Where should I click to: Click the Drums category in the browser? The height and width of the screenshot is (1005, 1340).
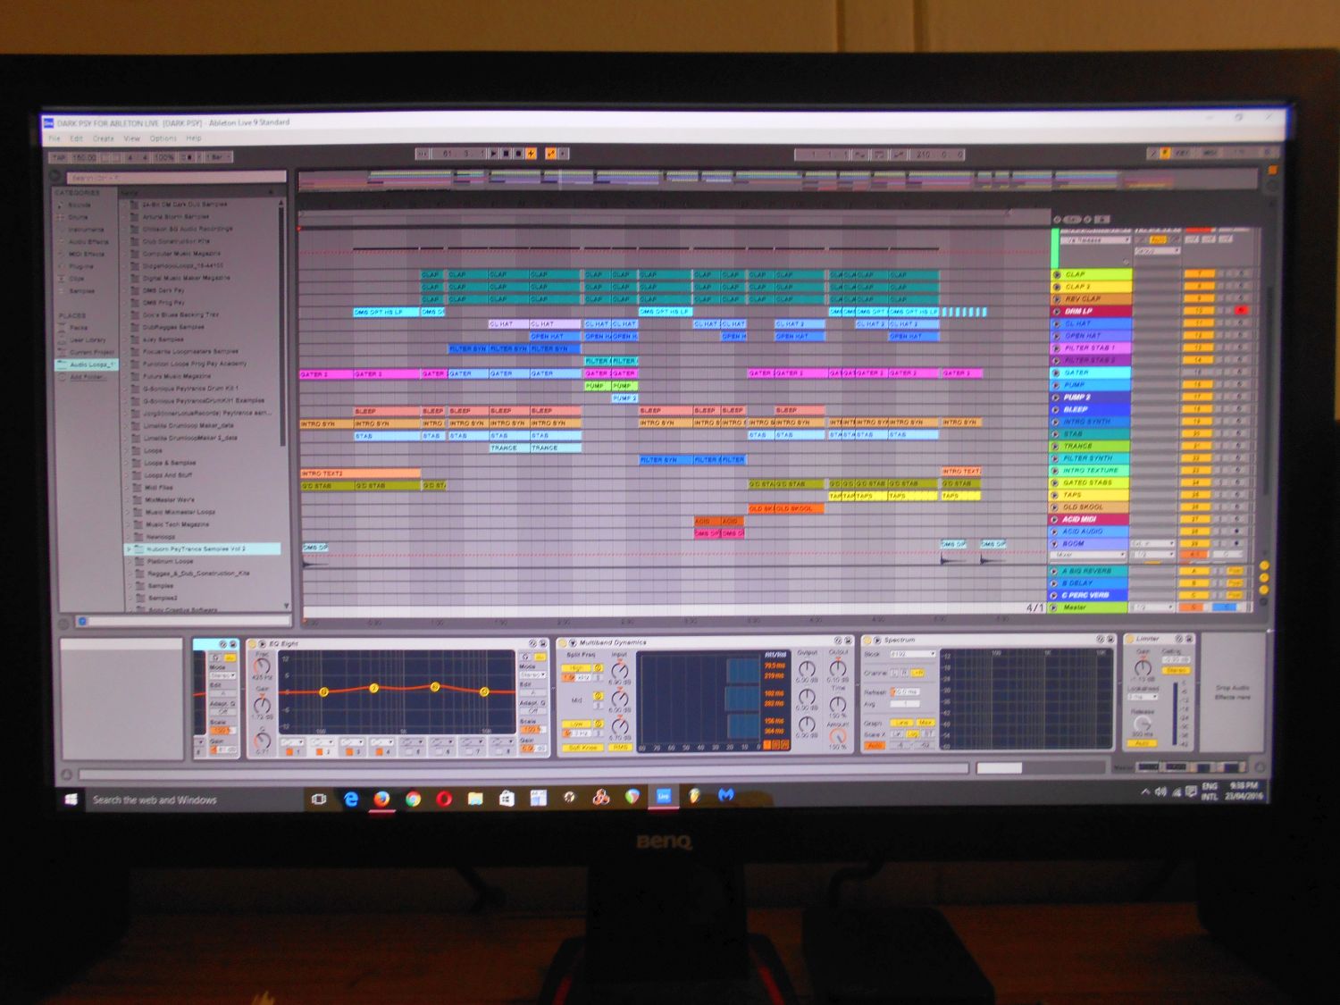coord(79,217)
